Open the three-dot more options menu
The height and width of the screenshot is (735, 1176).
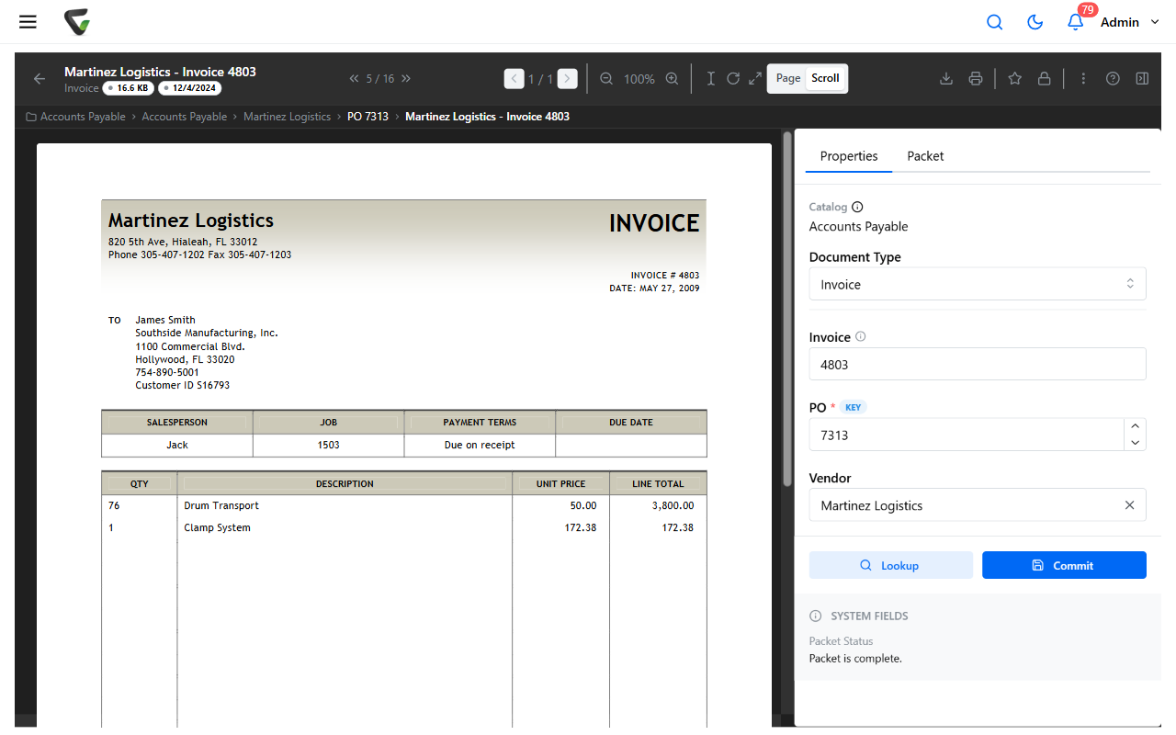(1083, 79)
